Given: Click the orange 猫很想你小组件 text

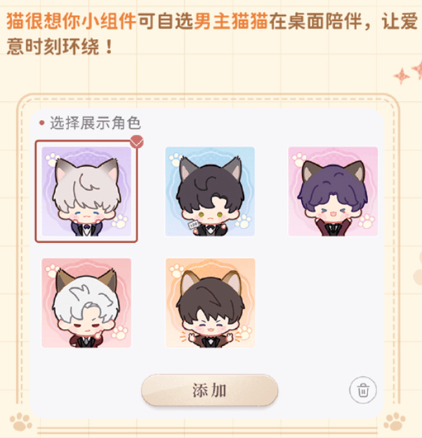Looking at the screenshot, I should pyautogui.click(x=72, y=21).
